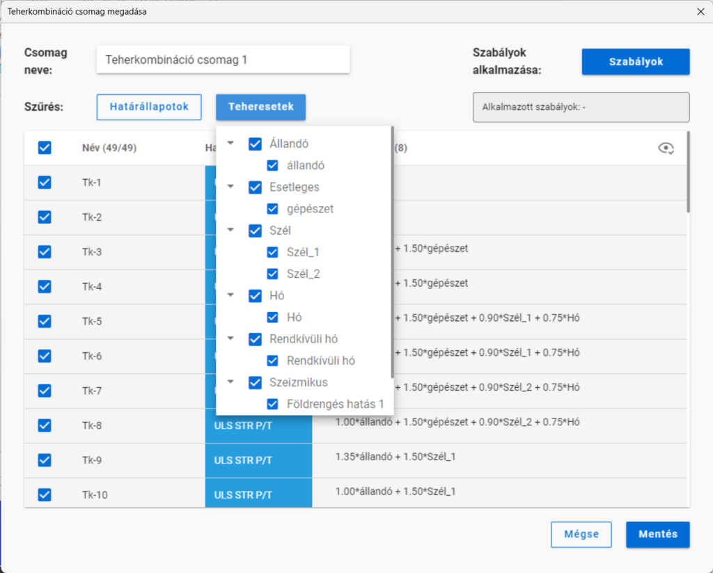This screenshot has height=573, width=713.
Task: Uncheck the gépészet load case checkbox
Action: 272,209
